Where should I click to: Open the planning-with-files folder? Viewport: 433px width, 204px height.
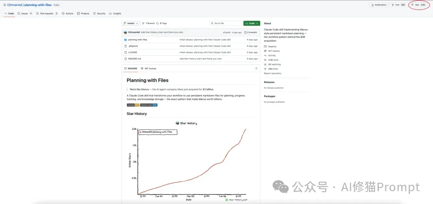tap(138, 39)
